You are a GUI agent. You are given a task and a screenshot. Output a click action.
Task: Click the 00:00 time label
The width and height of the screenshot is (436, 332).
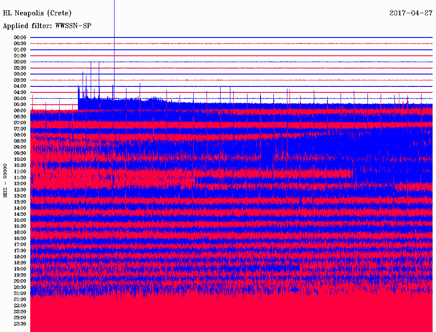point(20,37)
